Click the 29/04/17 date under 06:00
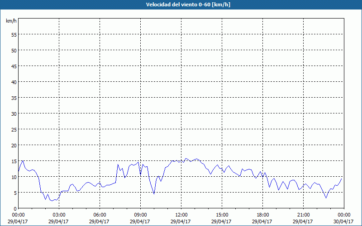This screenshot has width=362, height=226. (x=99, y=221)
